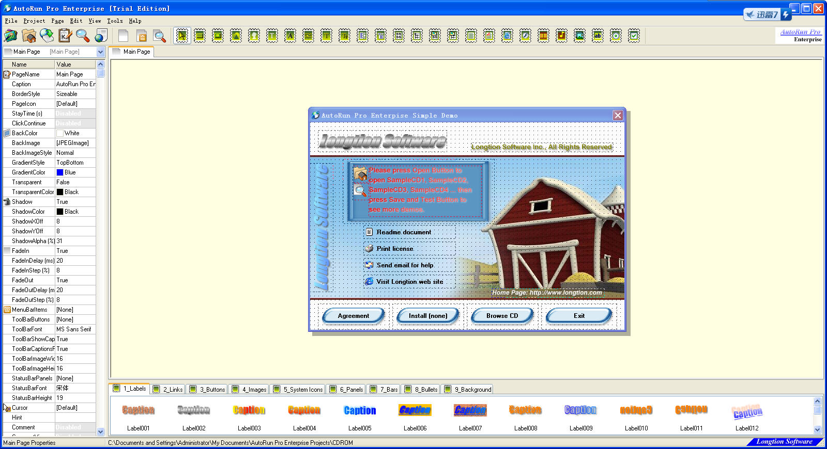The height and width of the screenshot is (449, 827).
Task: Click the label gallery scroll-down arrow
Action: tap(817, 429)
